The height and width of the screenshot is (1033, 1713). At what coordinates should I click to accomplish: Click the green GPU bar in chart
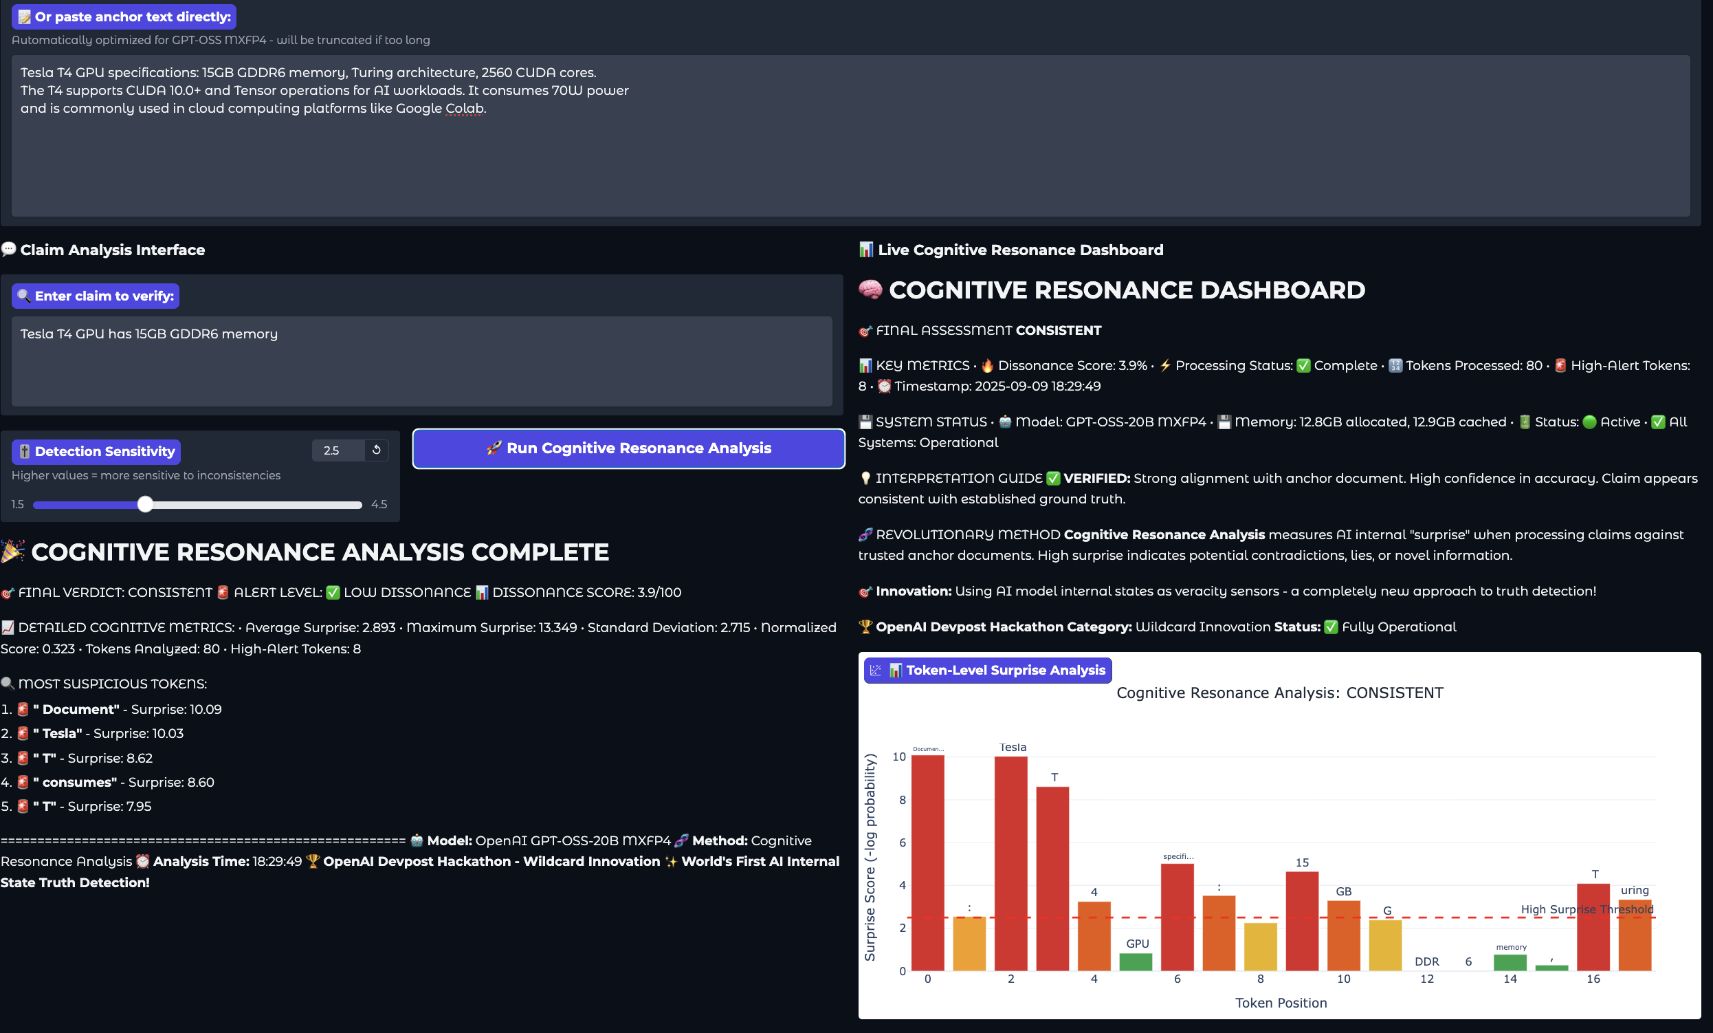click(1136, 962)
